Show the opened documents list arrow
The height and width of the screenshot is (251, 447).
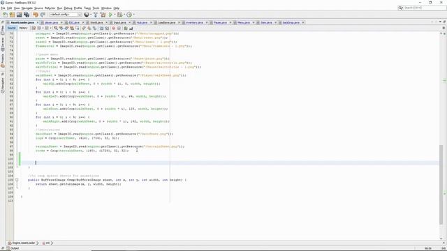click(x=440, y=22)
